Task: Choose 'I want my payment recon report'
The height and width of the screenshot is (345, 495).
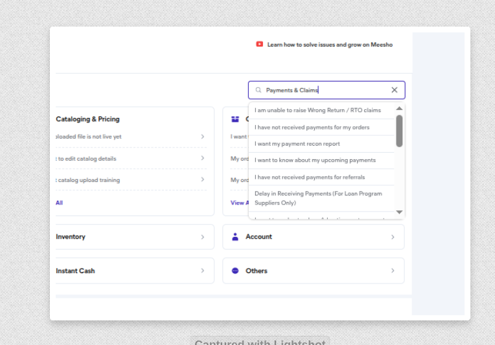Action: [x=321, y=144]
